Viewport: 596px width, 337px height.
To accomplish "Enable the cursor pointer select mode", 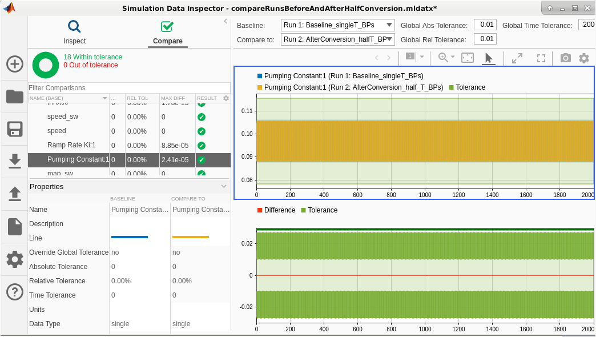I will point(489,58).
